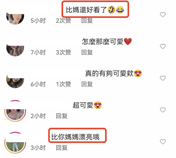Like the comment '真的有夠可愛欸'
176x158 pixels.
pyautogui.click(x=163, y=78)
